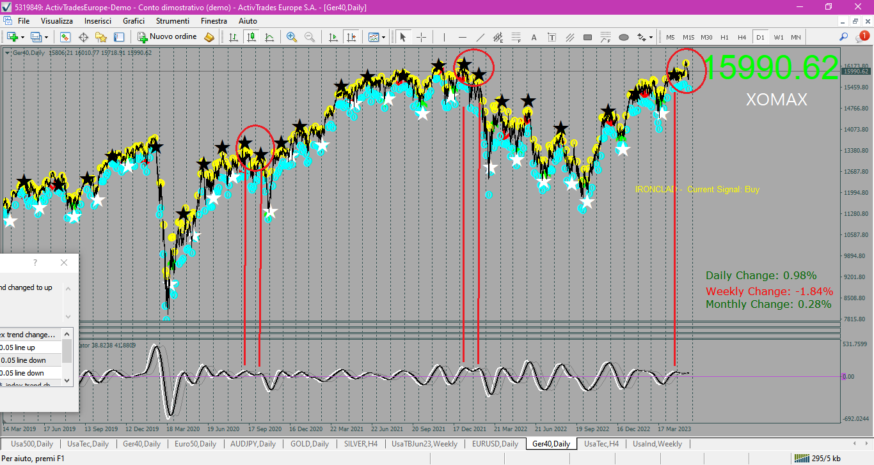This screenshot has width=874, height=465.
Task: Toggle chart shift from right edge
Action: (351, 37)
